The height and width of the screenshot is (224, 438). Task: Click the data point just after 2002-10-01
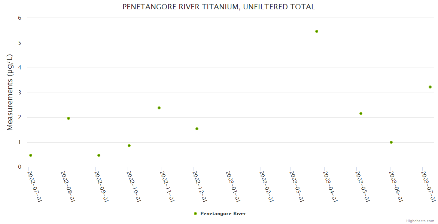tap(129, 146)
